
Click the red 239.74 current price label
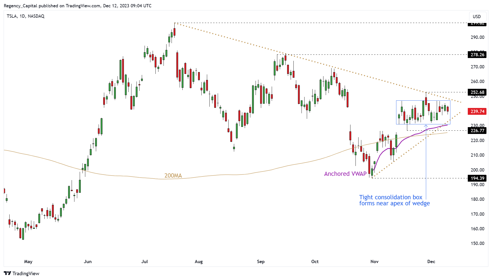point(477,111)
